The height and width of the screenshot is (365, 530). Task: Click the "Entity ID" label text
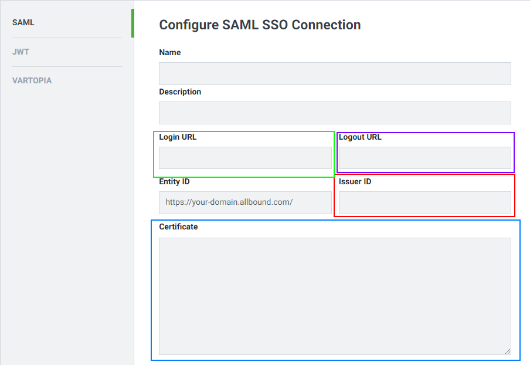pyautogui.click(x=174, y=182)
